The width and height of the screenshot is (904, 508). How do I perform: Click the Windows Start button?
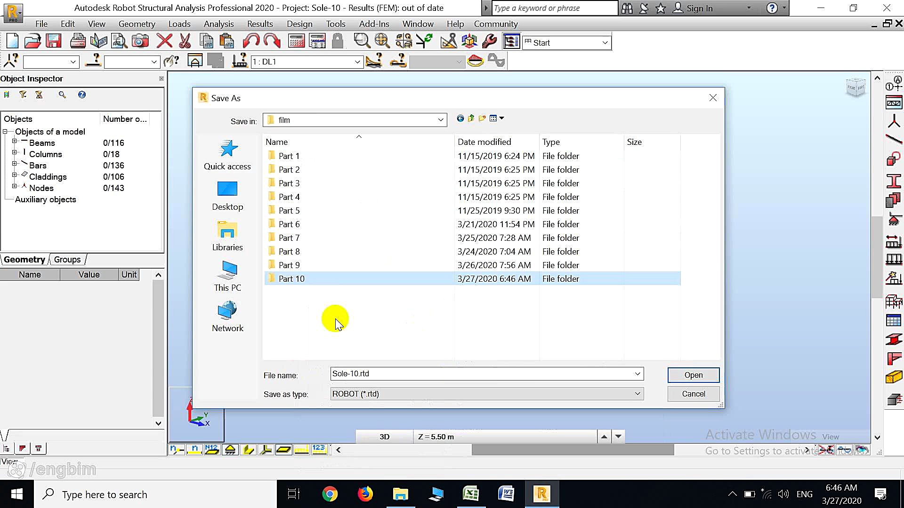[x=16, y=494]
